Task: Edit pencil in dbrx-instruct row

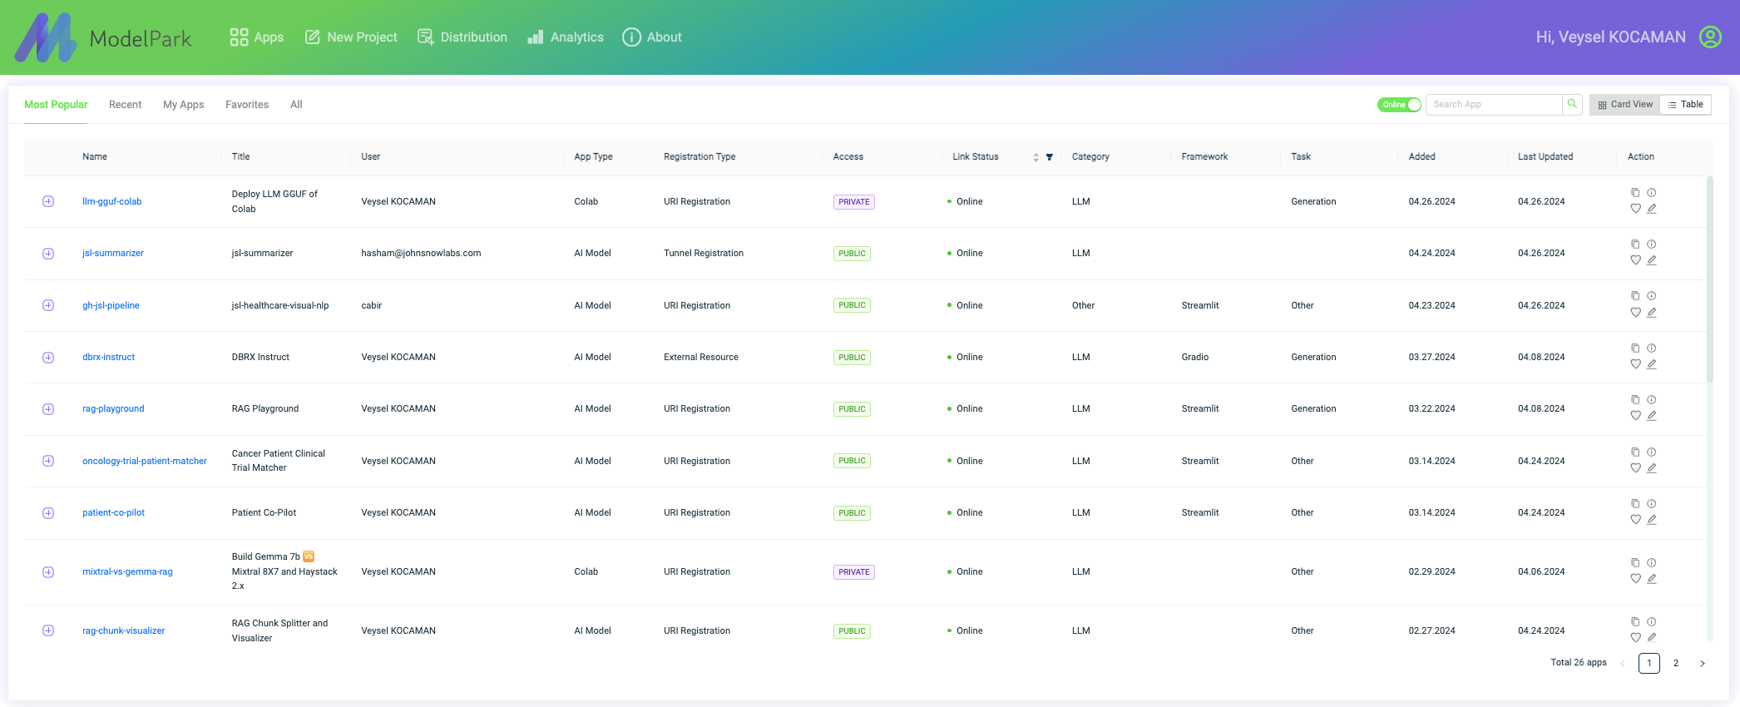Action: pyautogui.click(x=1652, y=364)
